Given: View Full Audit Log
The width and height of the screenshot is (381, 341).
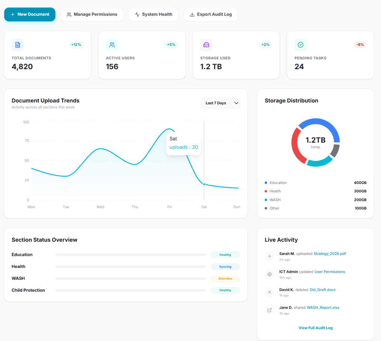Looking at the screenshot, I should 316,328.
